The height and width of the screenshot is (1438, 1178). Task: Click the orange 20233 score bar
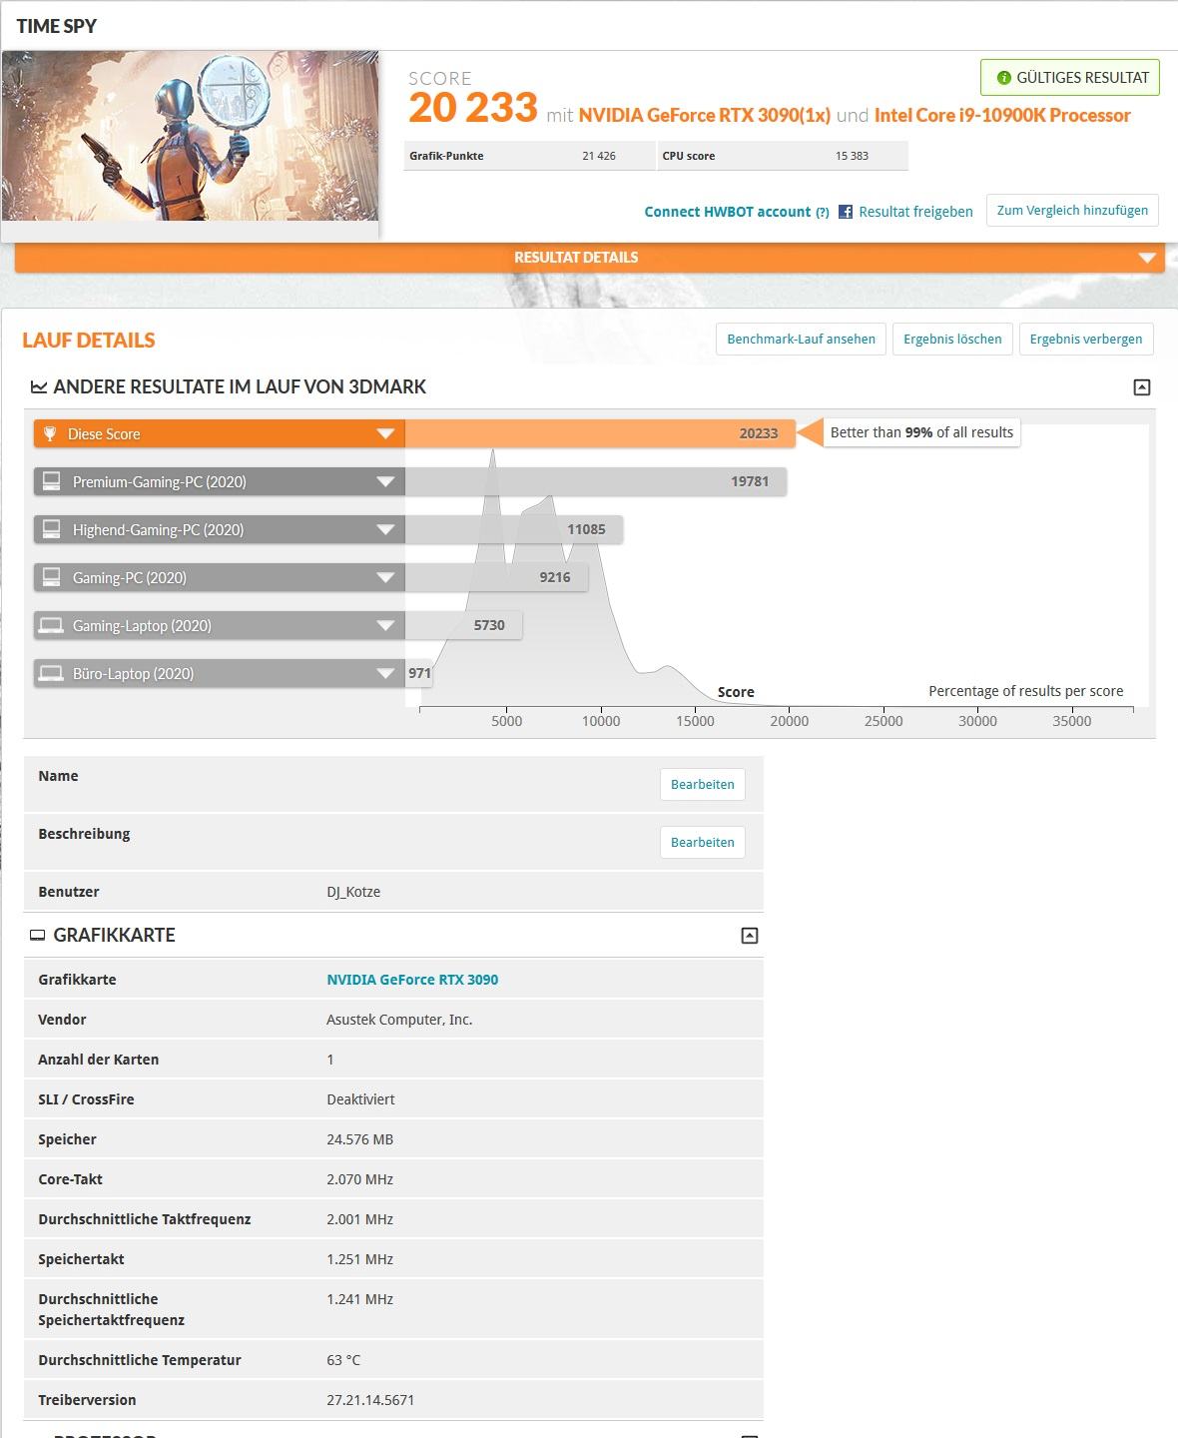pos(600,433)
